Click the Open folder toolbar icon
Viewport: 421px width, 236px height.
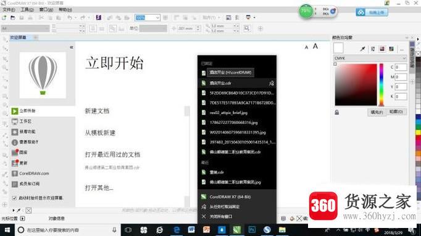[12, 18]
